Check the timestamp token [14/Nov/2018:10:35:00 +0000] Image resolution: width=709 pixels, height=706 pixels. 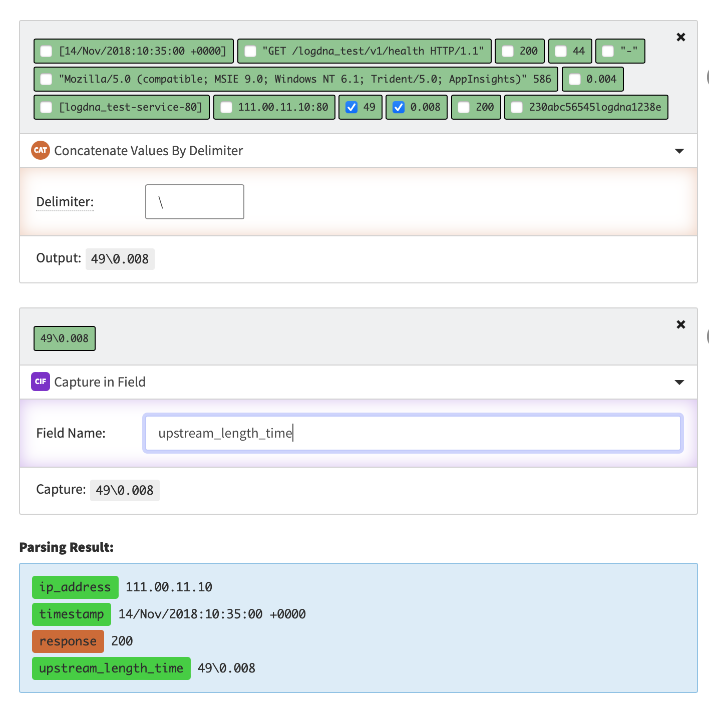(46, 51)
